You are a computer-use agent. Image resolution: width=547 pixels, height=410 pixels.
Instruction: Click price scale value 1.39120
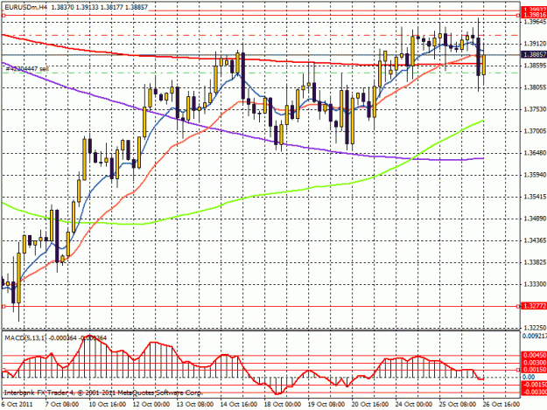pyautogui.click(x=535, y=44)
